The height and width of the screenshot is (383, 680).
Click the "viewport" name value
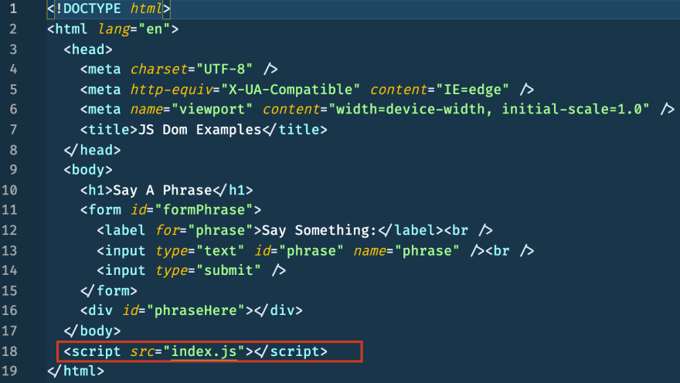click(212, 109)
